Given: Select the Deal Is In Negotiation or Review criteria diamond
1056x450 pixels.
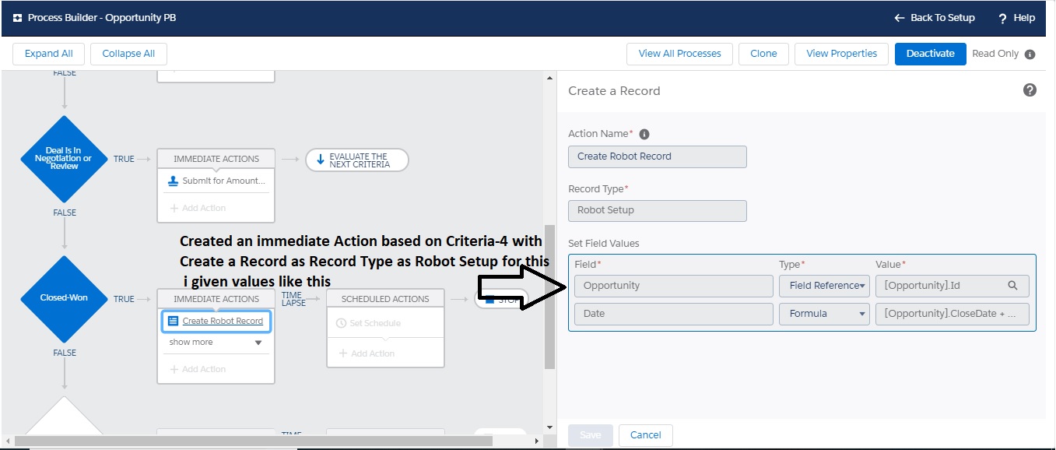Looking at the screenshot, I should (x=64, y=159).
